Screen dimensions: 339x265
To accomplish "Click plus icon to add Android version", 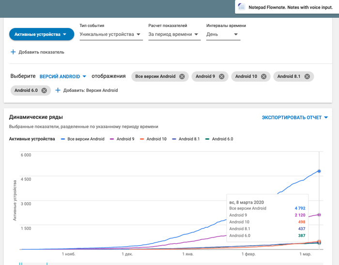I will click(58, 90).
